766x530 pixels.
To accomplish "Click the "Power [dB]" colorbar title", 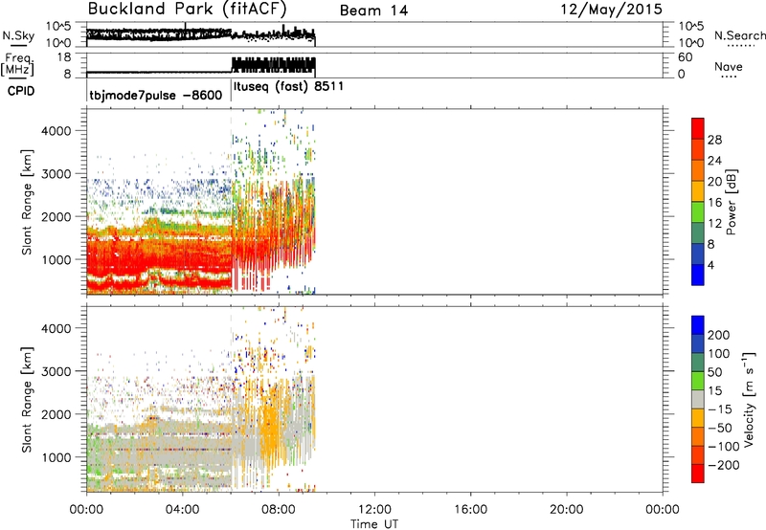I will click(731, 202).
